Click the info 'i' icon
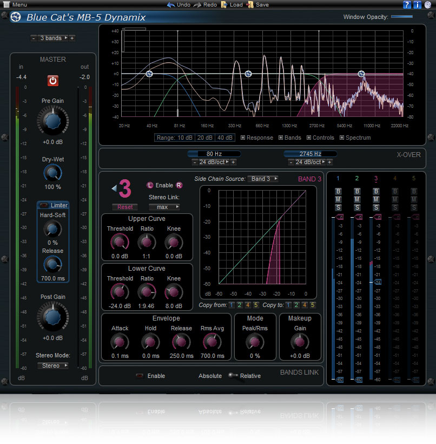Viewport: 436px width, 444px height. [417, 5]
